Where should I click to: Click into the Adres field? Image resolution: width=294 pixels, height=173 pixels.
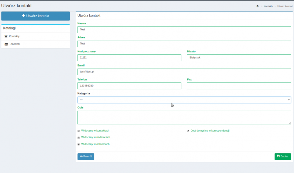[x=184, y=44]
